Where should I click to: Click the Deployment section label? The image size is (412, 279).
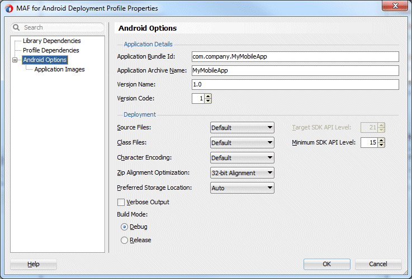tap(140, 114)
